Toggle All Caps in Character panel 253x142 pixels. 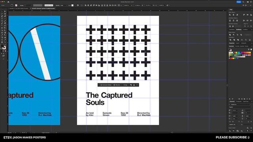(230, 121)
